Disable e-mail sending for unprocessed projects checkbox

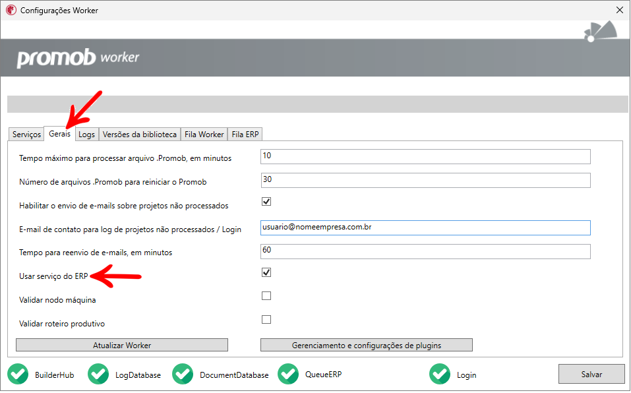(x=266, y=202)
